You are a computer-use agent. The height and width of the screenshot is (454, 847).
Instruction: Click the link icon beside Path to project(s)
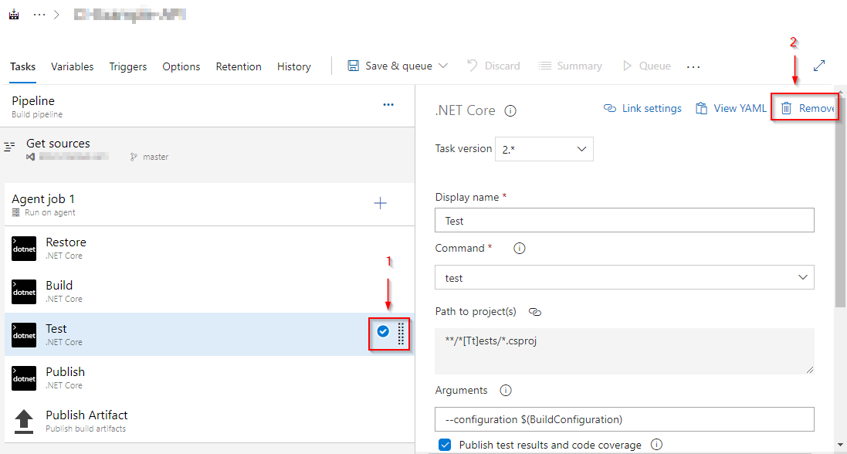(535, 312)
